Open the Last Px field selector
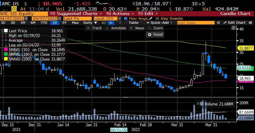 [77, 18]
